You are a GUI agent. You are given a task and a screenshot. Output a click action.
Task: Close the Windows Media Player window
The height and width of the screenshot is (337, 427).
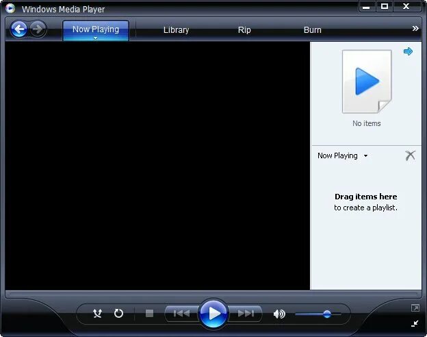click(x=406, y=7)
